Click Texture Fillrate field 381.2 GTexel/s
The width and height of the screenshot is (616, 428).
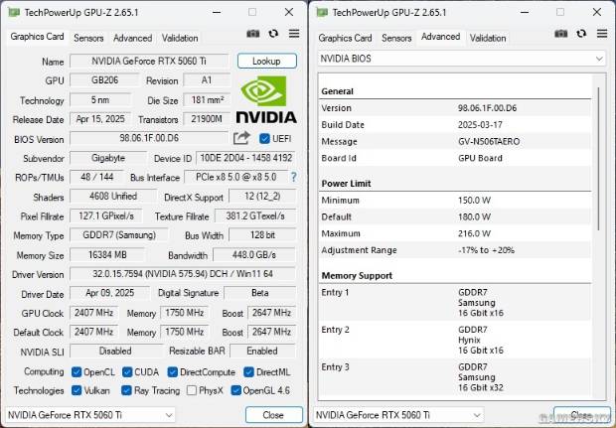tap(255, 215)
